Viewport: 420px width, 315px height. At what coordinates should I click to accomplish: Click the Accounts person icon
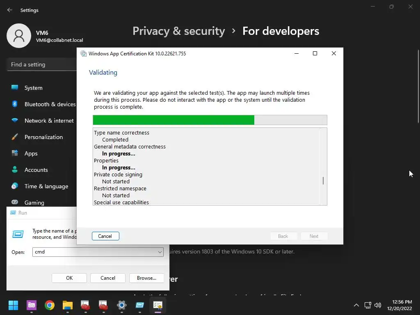click(x=15, y=169)
